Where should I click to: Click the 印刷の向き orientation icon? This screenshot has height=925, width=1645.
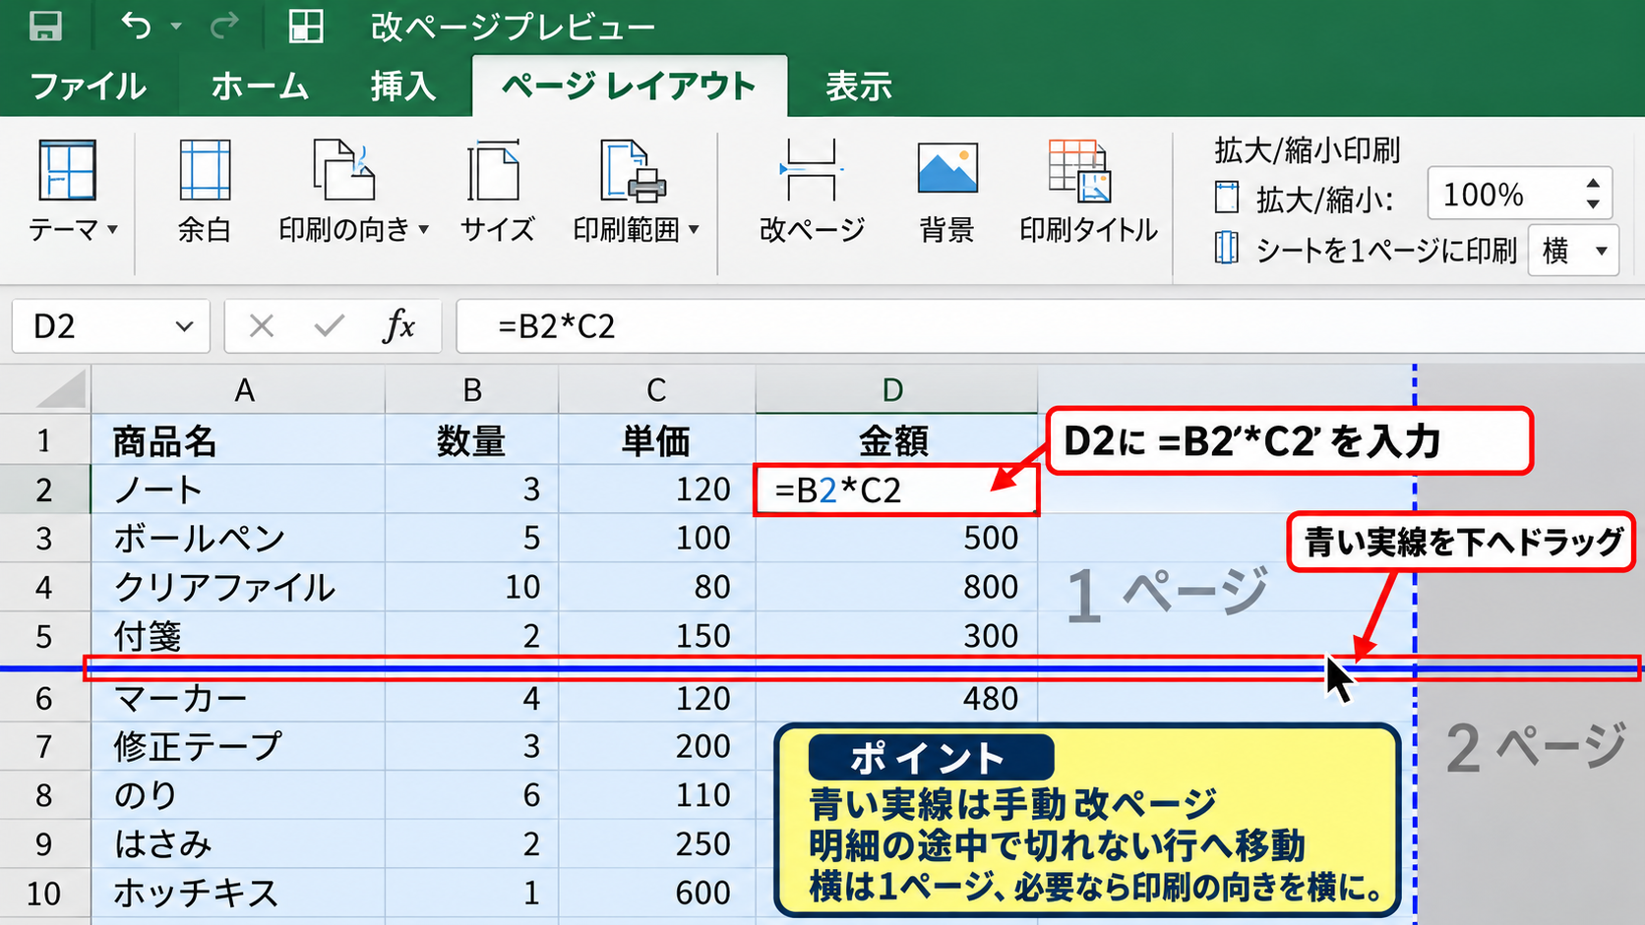(343, 170)
